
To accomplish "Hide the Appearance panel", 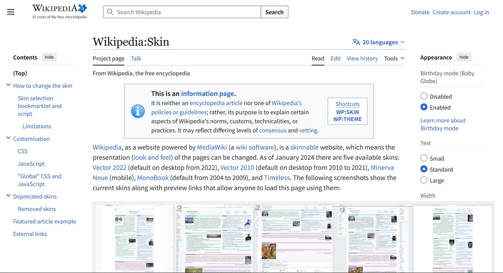I will coord(464,57).
